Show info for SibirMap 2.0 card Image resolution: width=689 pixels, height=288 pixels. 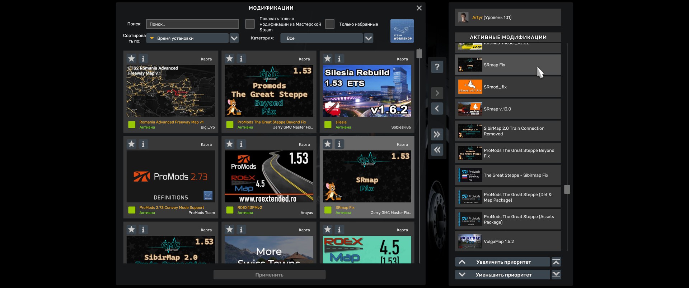[143, 229]
